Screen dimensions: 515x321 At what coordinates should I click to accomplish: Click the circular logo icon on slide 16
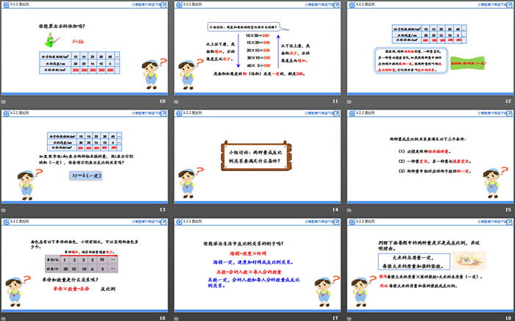pyautogui.click(x=6, y=223)
